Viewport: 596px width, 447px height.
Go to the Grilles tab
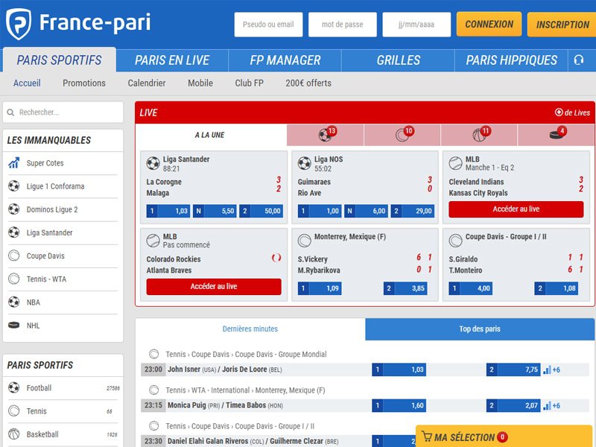tap(399, 60)
